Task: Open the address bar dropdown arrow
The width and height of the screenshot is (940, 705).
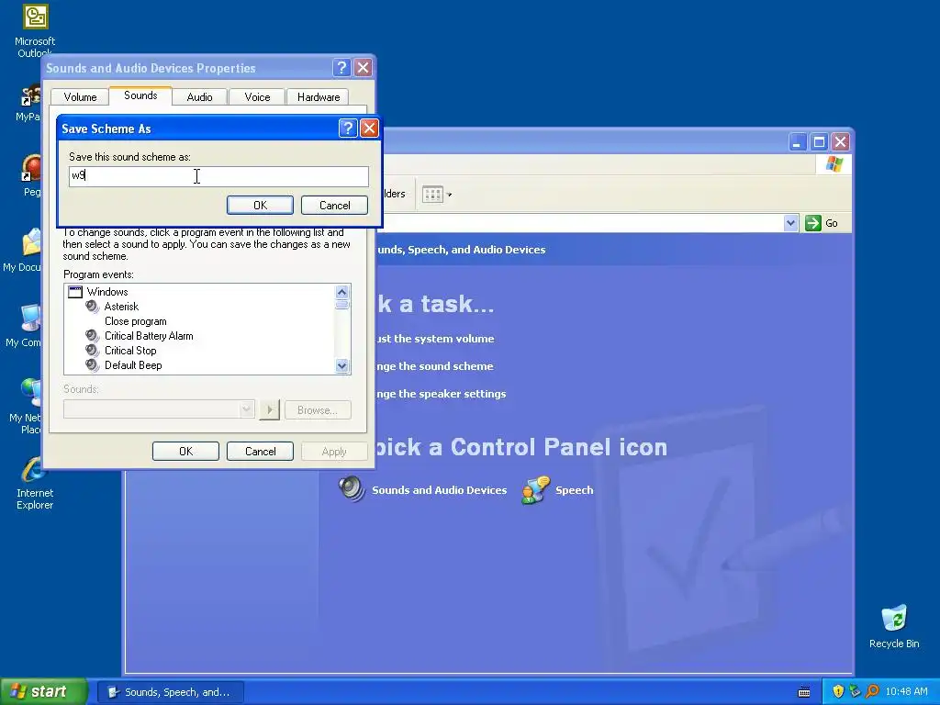Action: 790,223
